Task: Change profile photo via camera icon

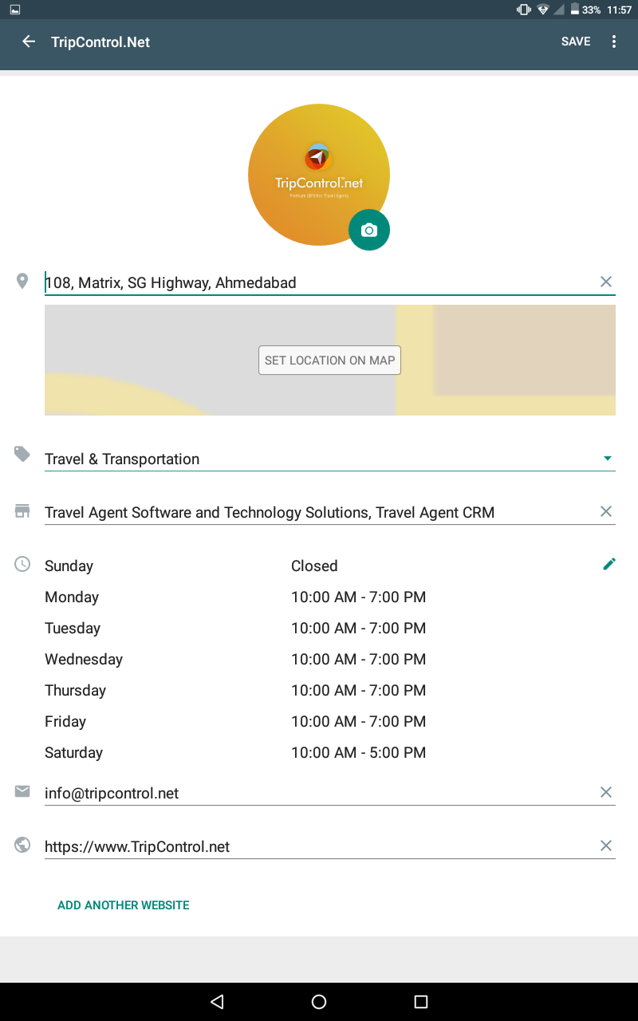Action: (x=368, y=230)
